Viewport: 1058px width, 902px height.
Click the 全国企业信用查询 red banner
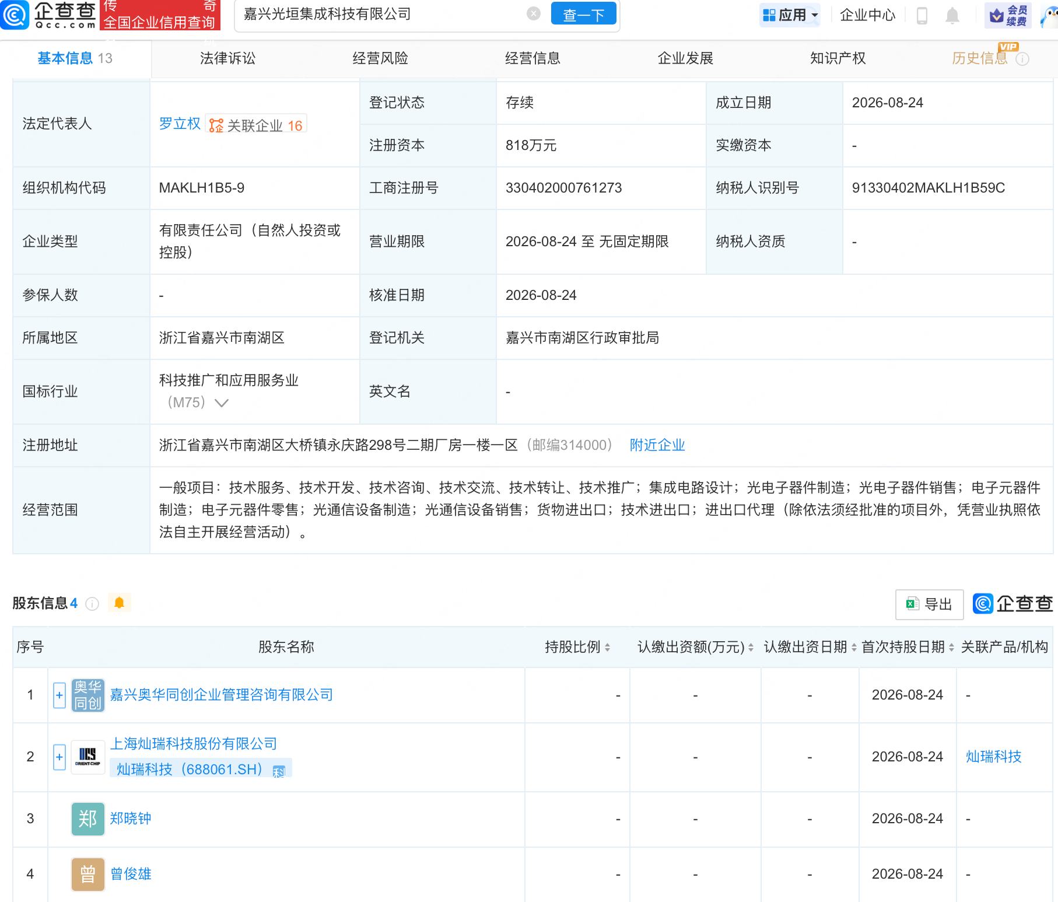tap(160, 15)
